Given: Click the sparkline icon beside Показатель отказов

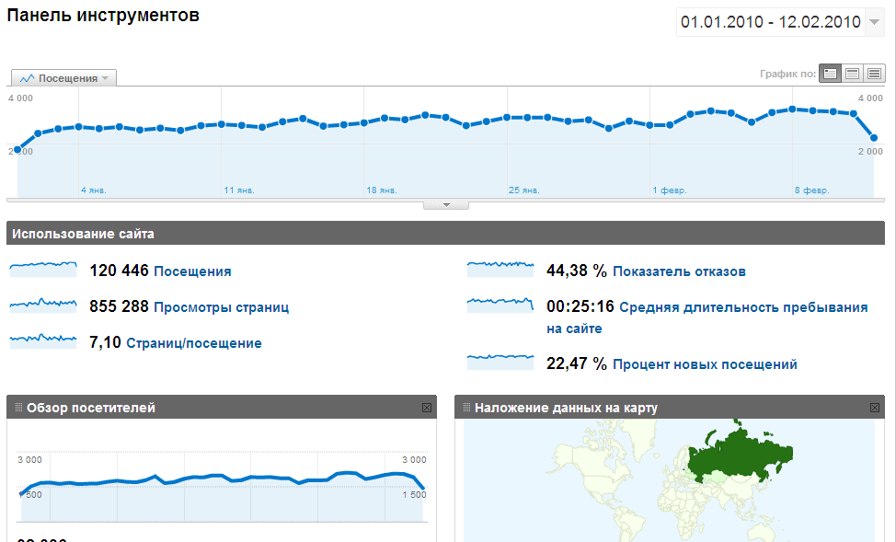Looking at the screenshot, I should (x=500, y=269).
